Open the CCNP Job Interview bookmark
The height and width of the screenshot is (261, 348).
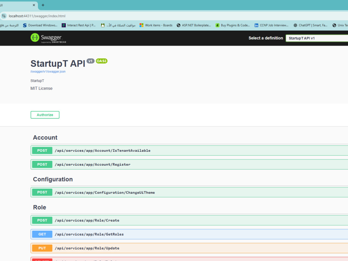pos(271,25)
